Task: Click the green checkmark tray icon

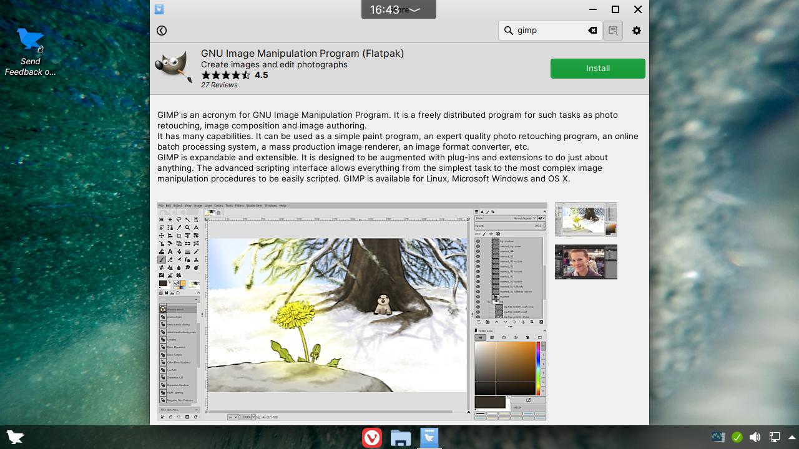Action: pyautogui.click(x=737, y=437)
